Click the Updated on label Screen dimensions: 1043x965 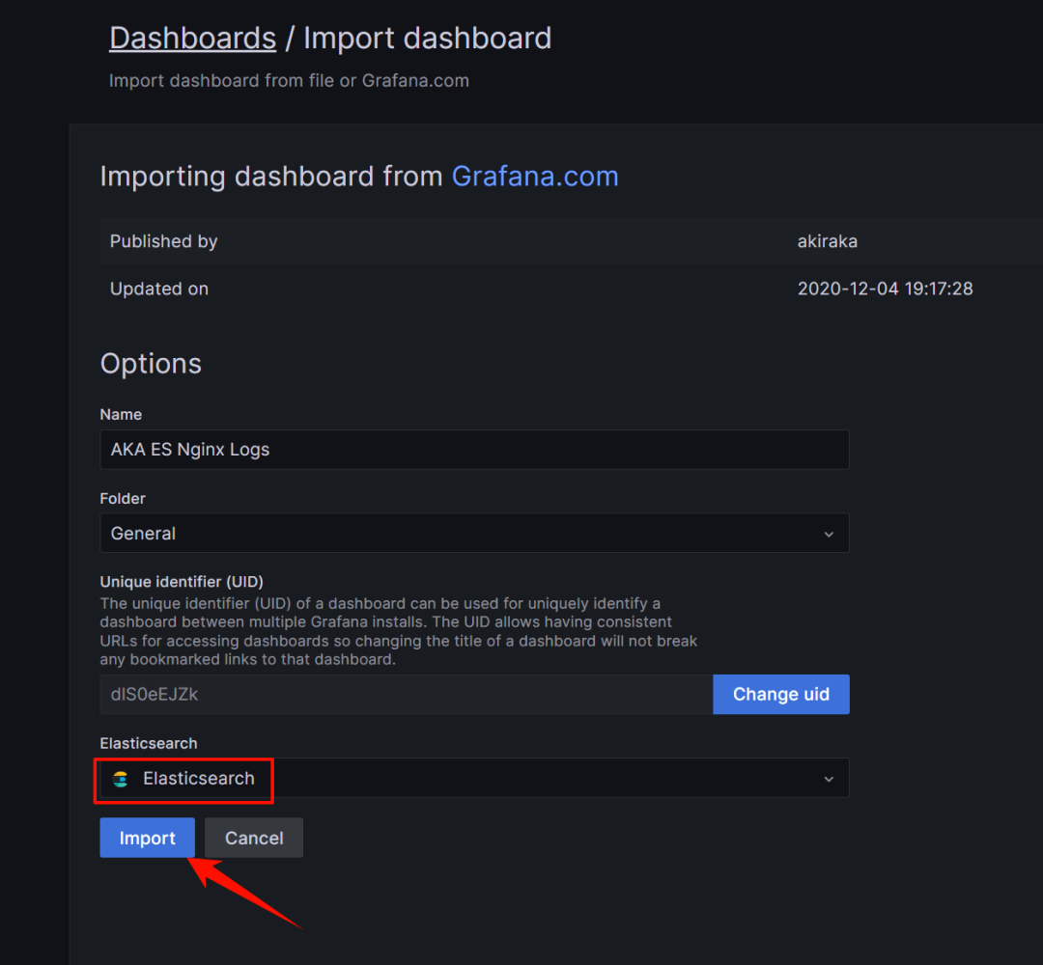[159, 289]
